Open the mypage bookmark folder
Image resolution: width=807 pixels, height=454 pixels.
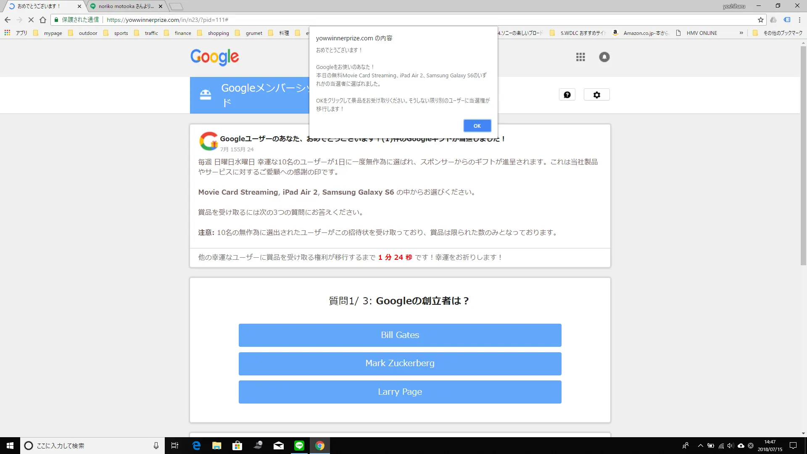(x=47, y=33)
